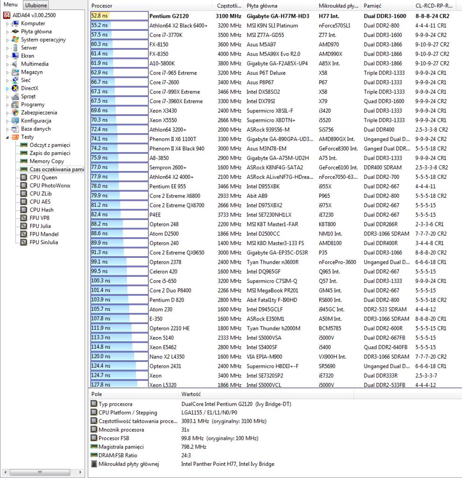Expand the Płyta główna tree node

(x=7, y=31)
